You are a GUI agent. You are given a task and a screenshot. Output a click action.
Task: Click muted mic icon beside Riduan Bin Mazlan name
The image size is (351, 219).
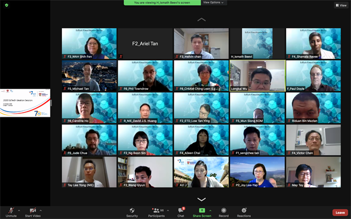click(x=289, y=121)
